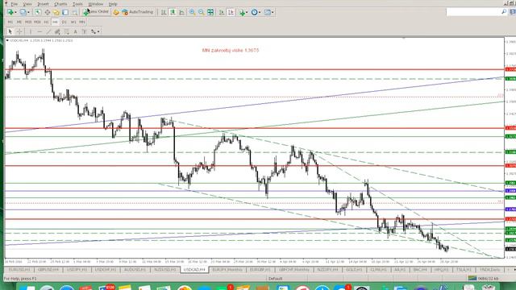Screen dimensions: 516x290
Task: Toggle the Terminal panel icon
Action: point(65,12)
